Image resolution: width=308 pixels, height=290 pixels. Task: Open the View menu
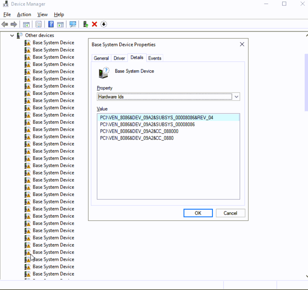click(x=42, y=15)
